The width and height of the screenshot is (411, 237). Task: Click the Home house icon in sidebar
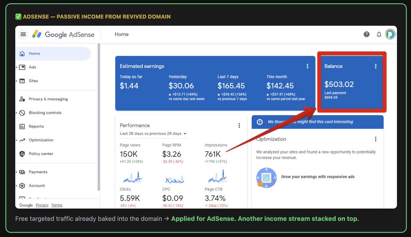coord(22,54)
